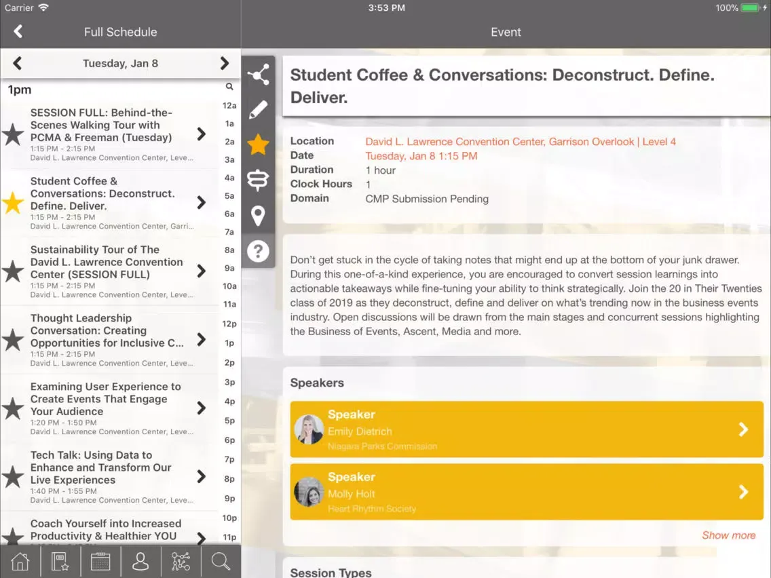The height and width of the screenshot is (578, 771).
Task: Open the network connections icon in bottom bar
Action: tap(181, 561)
